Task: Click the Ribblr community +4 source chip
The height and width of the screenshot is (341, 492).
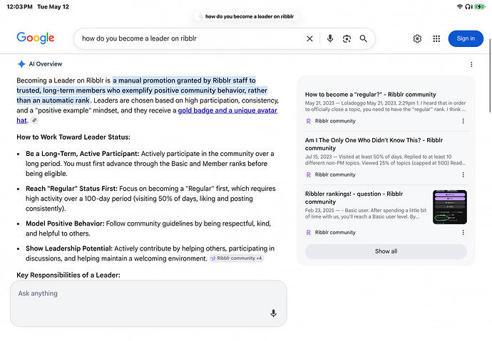Action: tap(237, 258)
